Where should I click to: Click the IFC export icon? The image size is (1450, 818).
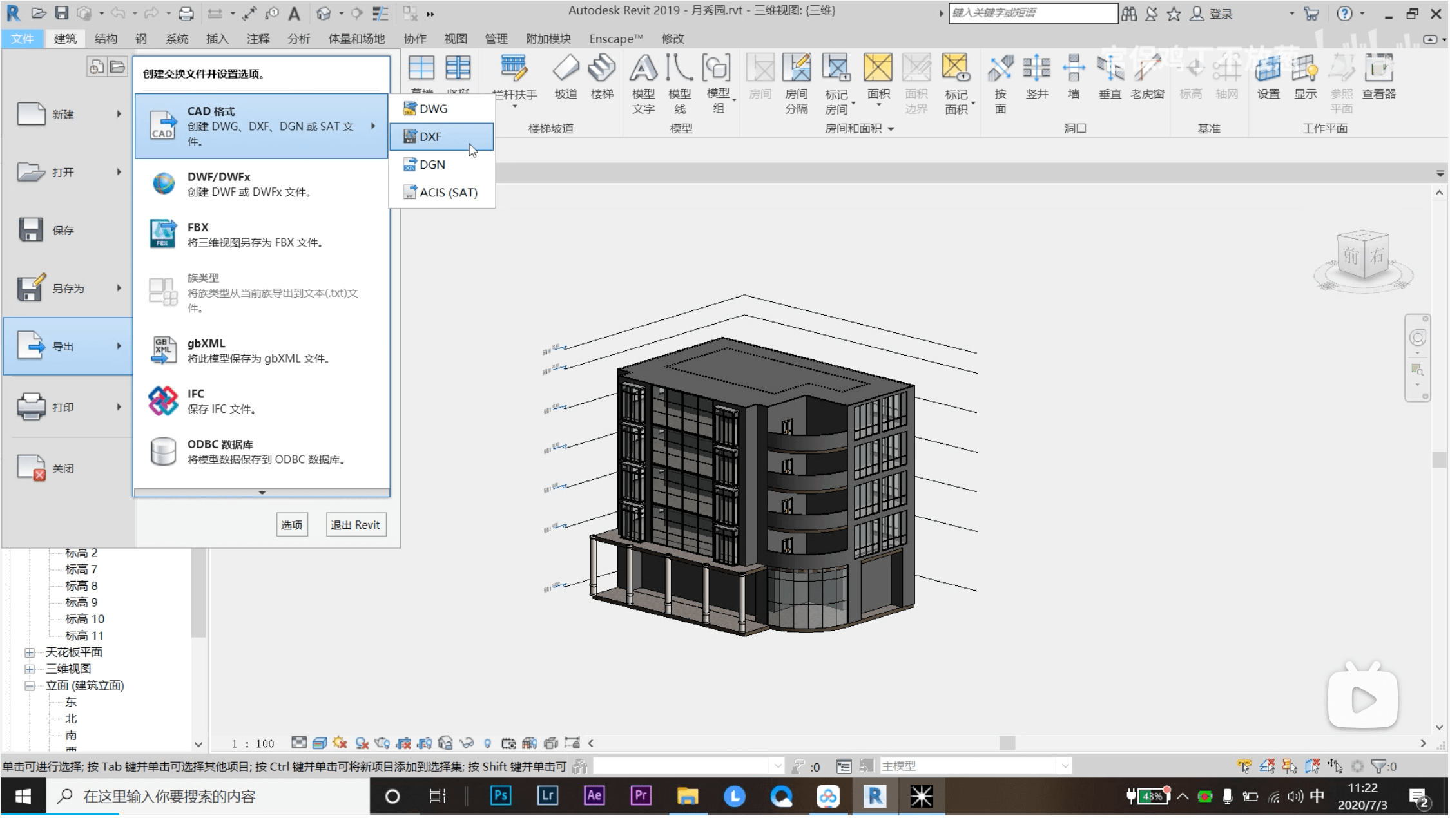pos(163,401)
